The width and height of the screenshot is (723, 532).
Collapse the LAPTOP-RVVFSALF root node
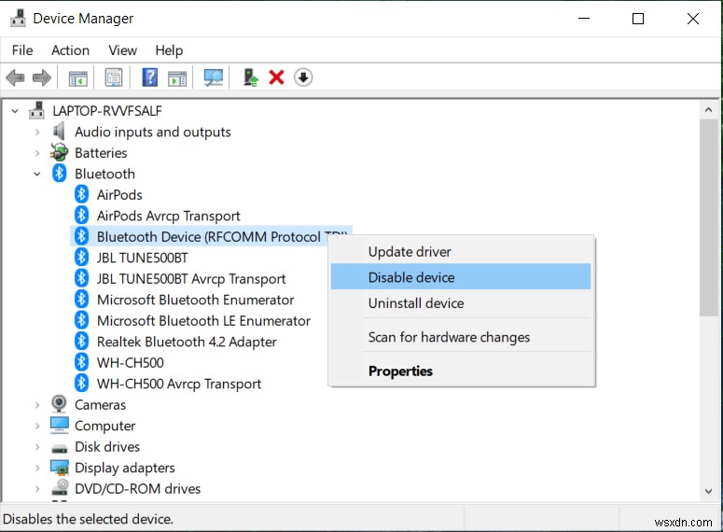tap(15, 111)
